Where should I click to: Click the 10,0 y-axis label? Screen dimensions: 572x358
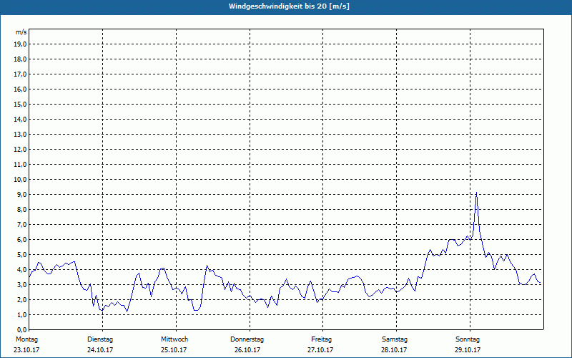20,180
